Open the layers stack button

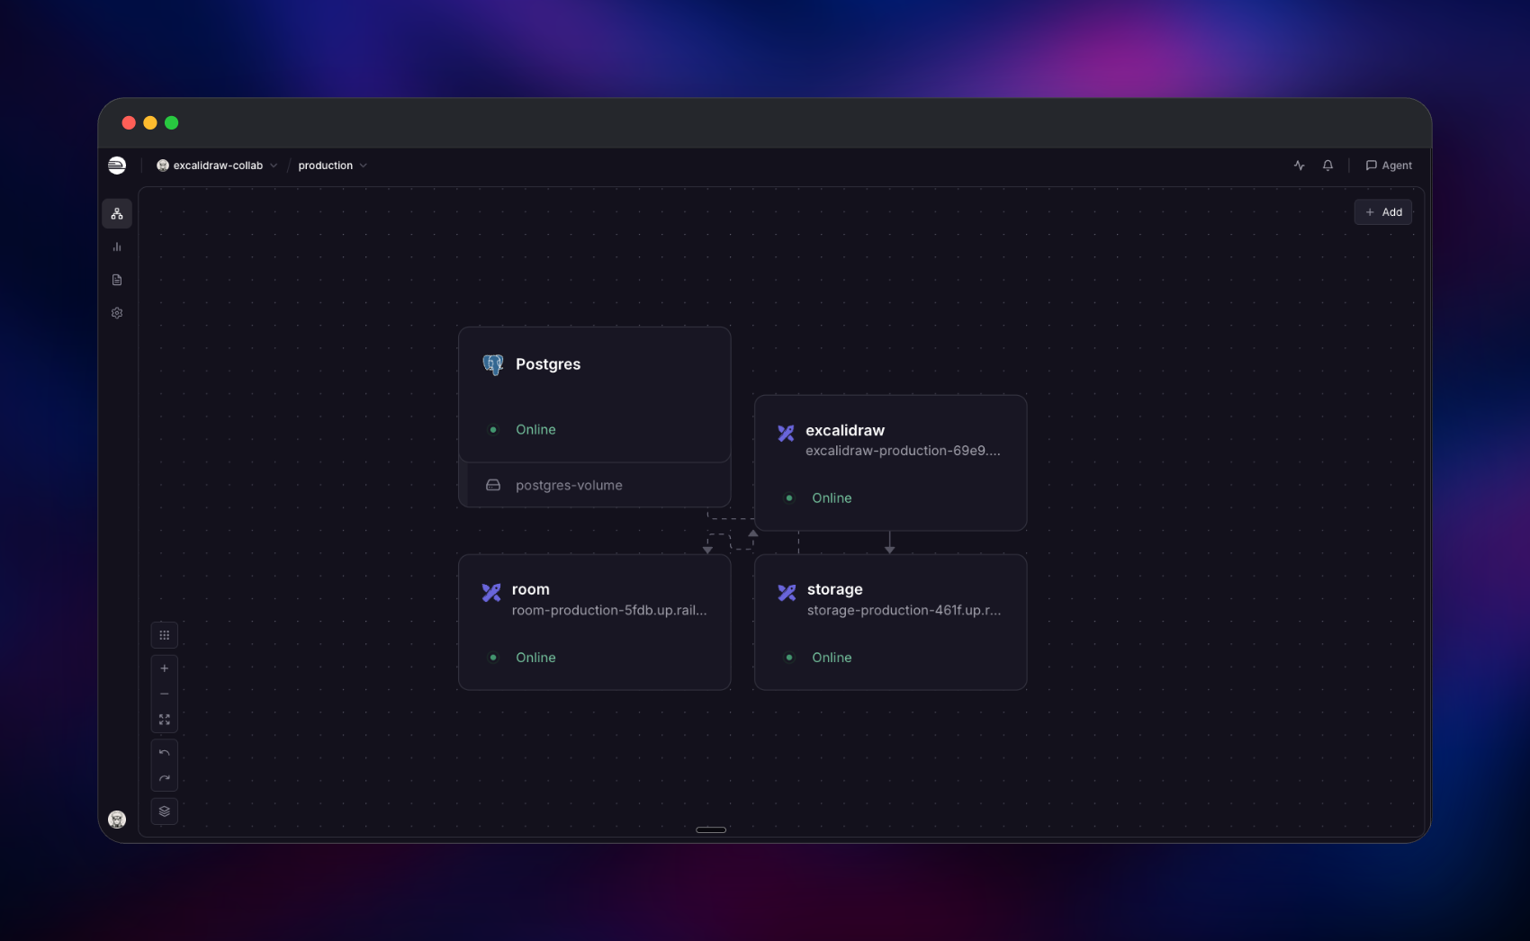pyautogui.click(x=165, y=811)
